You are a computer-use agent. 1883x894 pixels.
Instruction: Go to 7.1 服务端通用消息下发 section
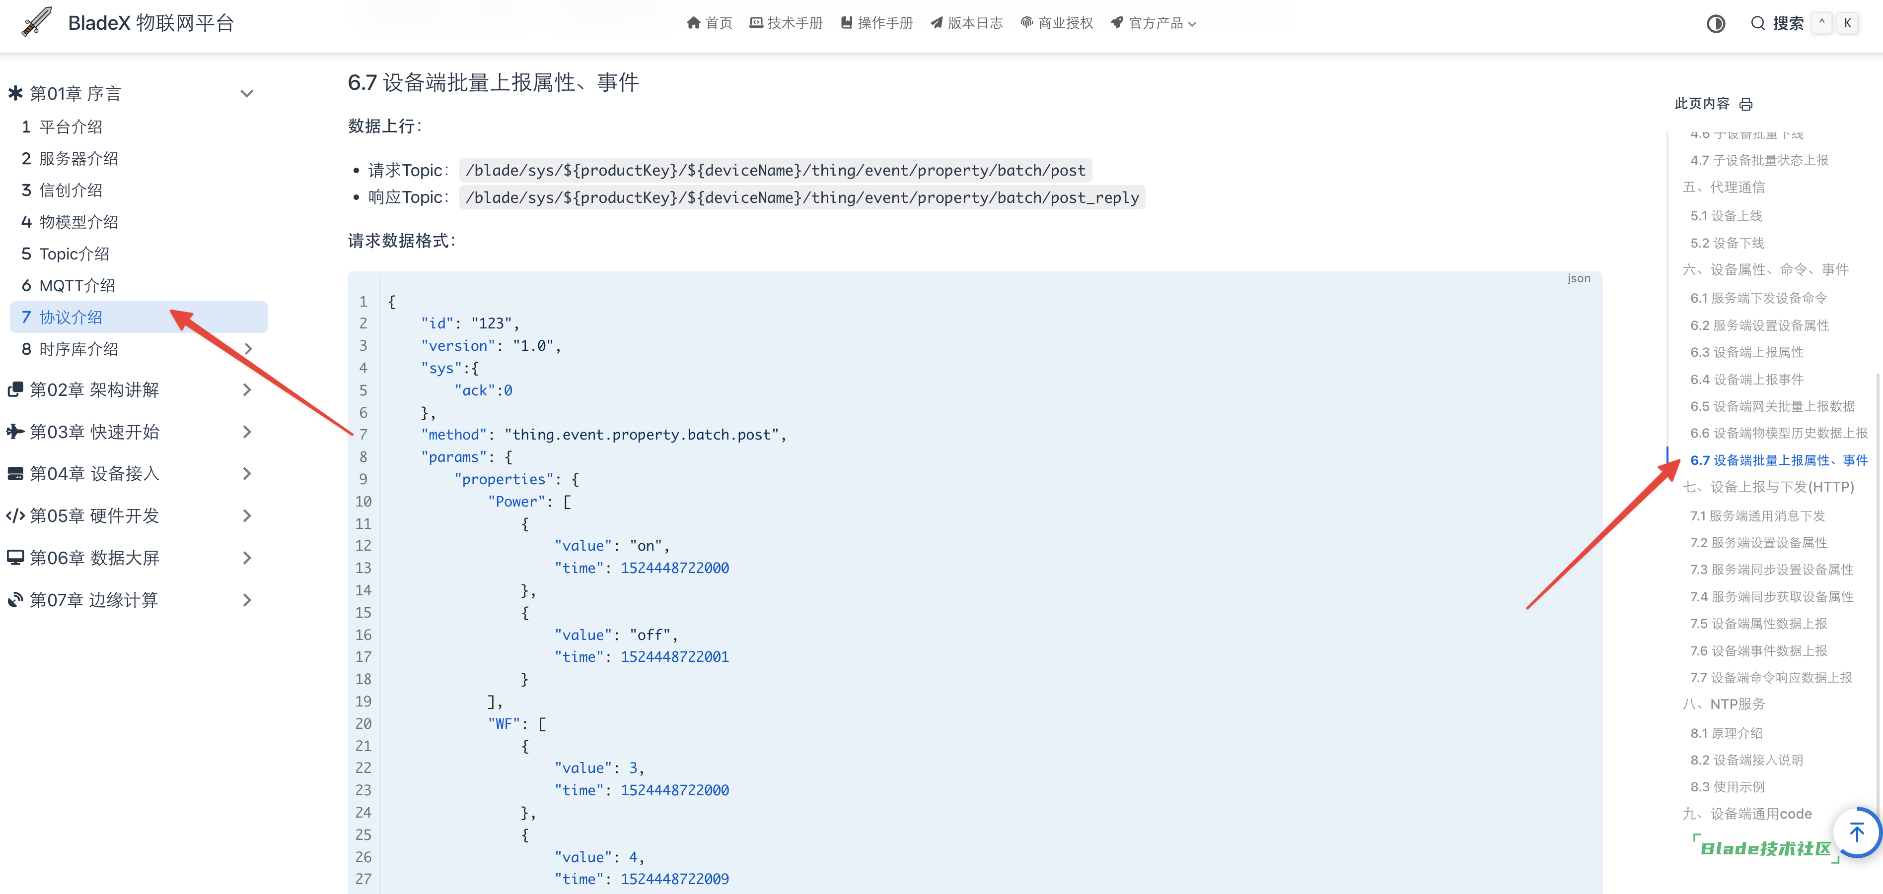[1757, 515]
